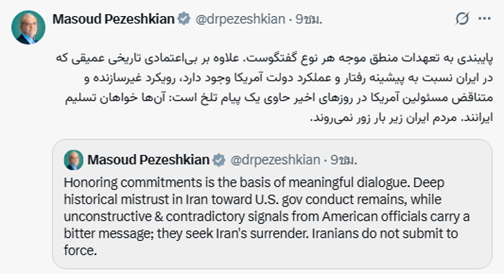Open the three-dot More options menu
The width and height of the screenshot is (504, 274).
point(484,20)
